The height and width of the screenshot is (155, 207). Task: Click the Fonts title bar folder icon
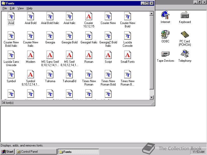[4, 3]
